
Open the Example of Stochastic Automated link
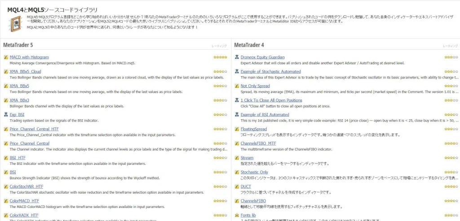[270, 72]
